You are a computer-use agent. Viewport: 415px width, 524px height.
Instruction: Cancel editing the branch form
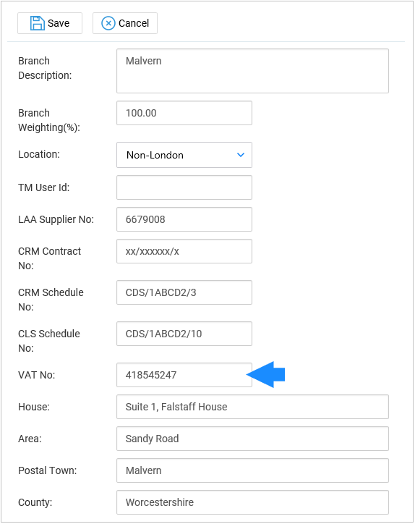[x=125, y=23]
